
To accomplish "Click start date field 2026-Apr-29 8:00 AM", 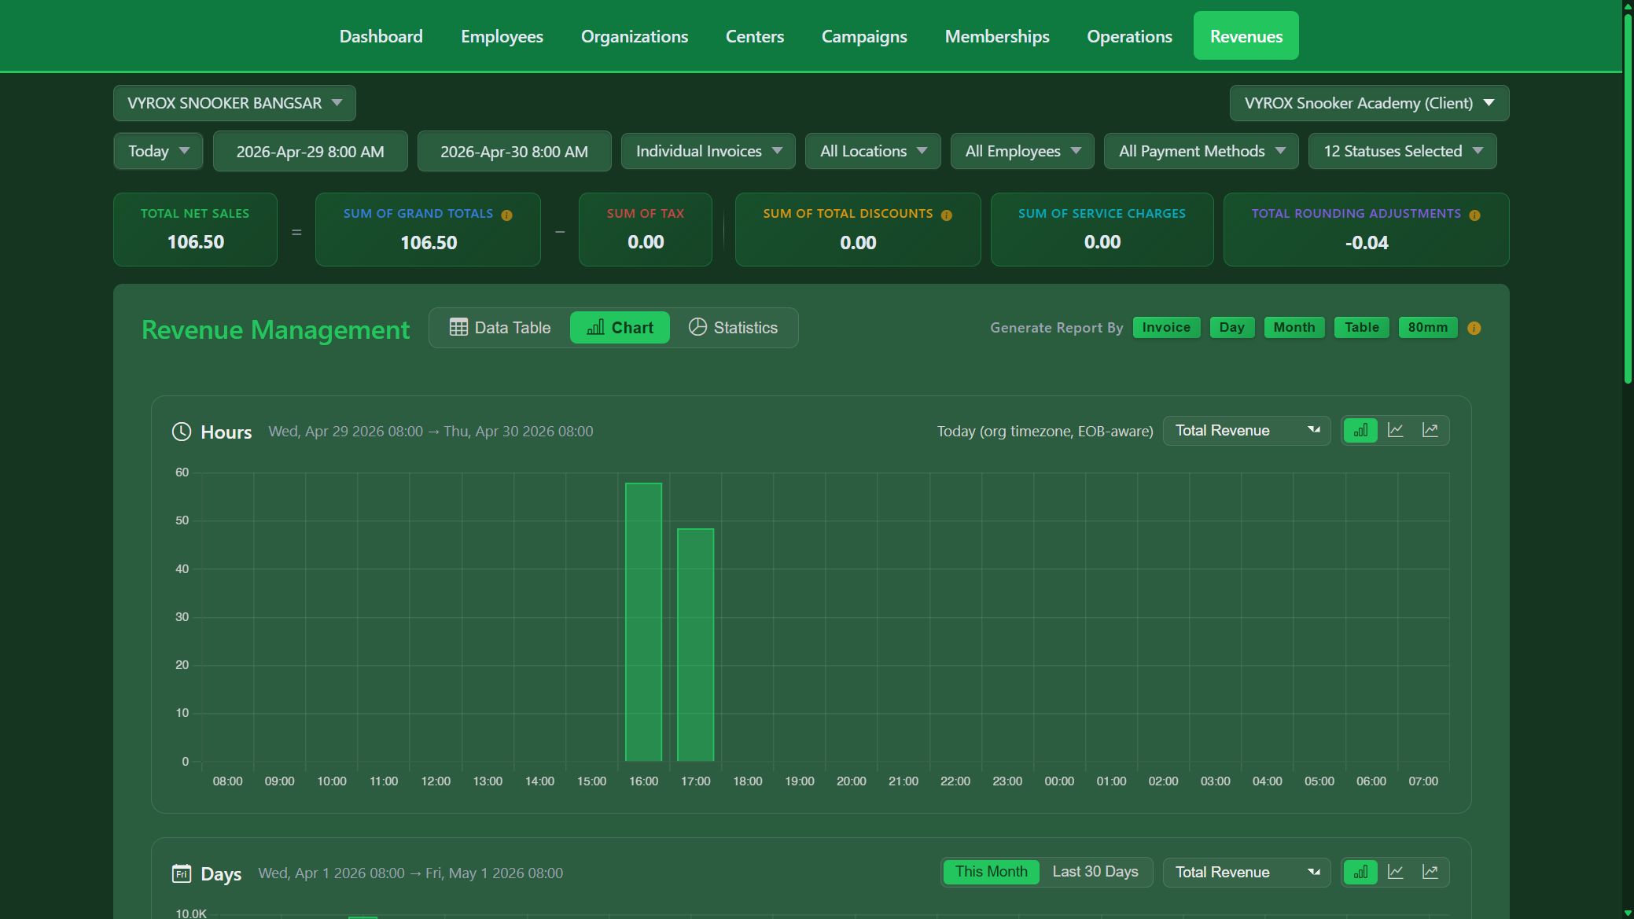I will (311, 151).
